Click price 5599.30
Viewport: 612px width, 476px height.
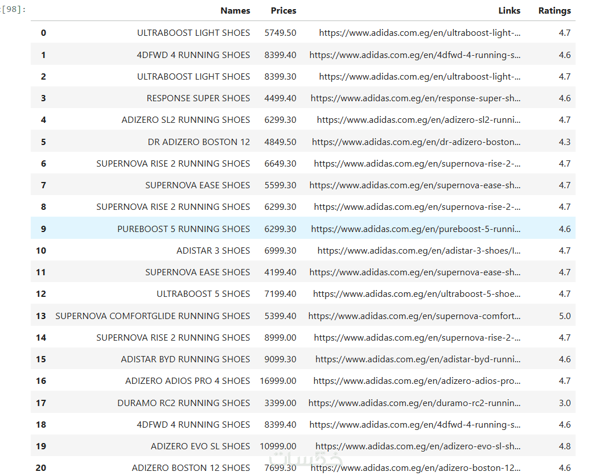[x=280, y=185]
